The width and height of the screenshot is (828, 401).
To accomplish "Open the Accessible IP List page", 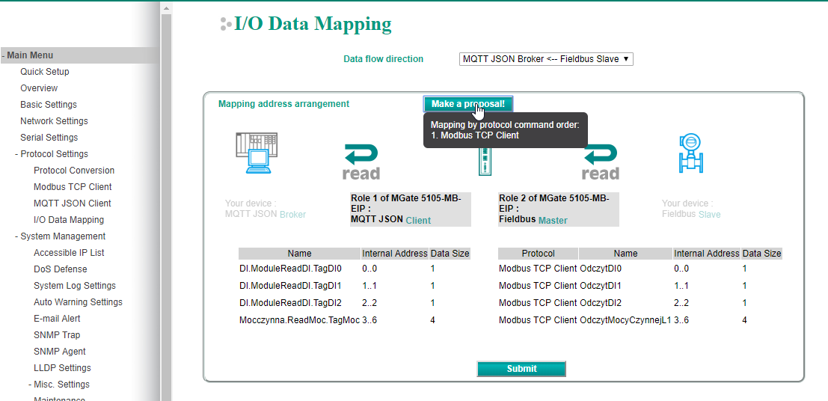I will point(69,253).
